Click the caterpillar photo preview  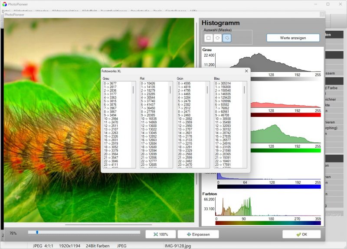pyautogui.click(x=99, y=120)
